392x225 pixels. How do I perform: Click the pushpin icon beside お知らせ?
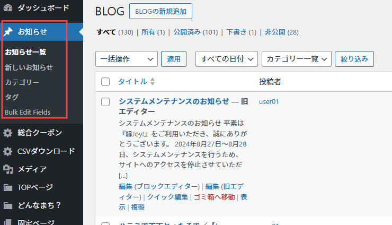point(8,32)
